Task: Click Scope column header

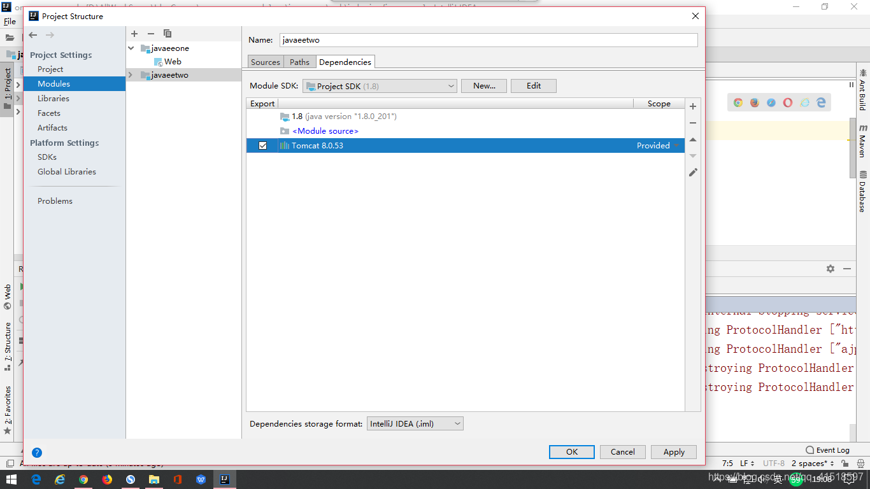Action: [x=659, y=104]
